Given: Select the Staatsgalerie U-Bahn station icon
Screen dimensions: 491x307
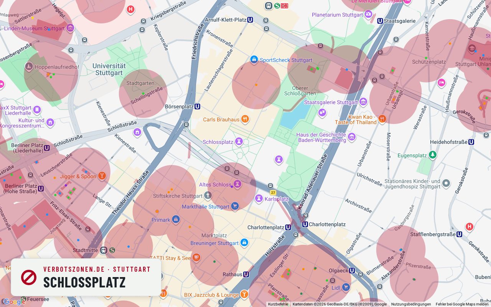Looking at the screenshot, I should coord(380,21).
